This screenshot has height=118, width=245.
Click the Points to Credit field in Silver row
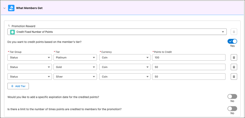pos(189,77)
